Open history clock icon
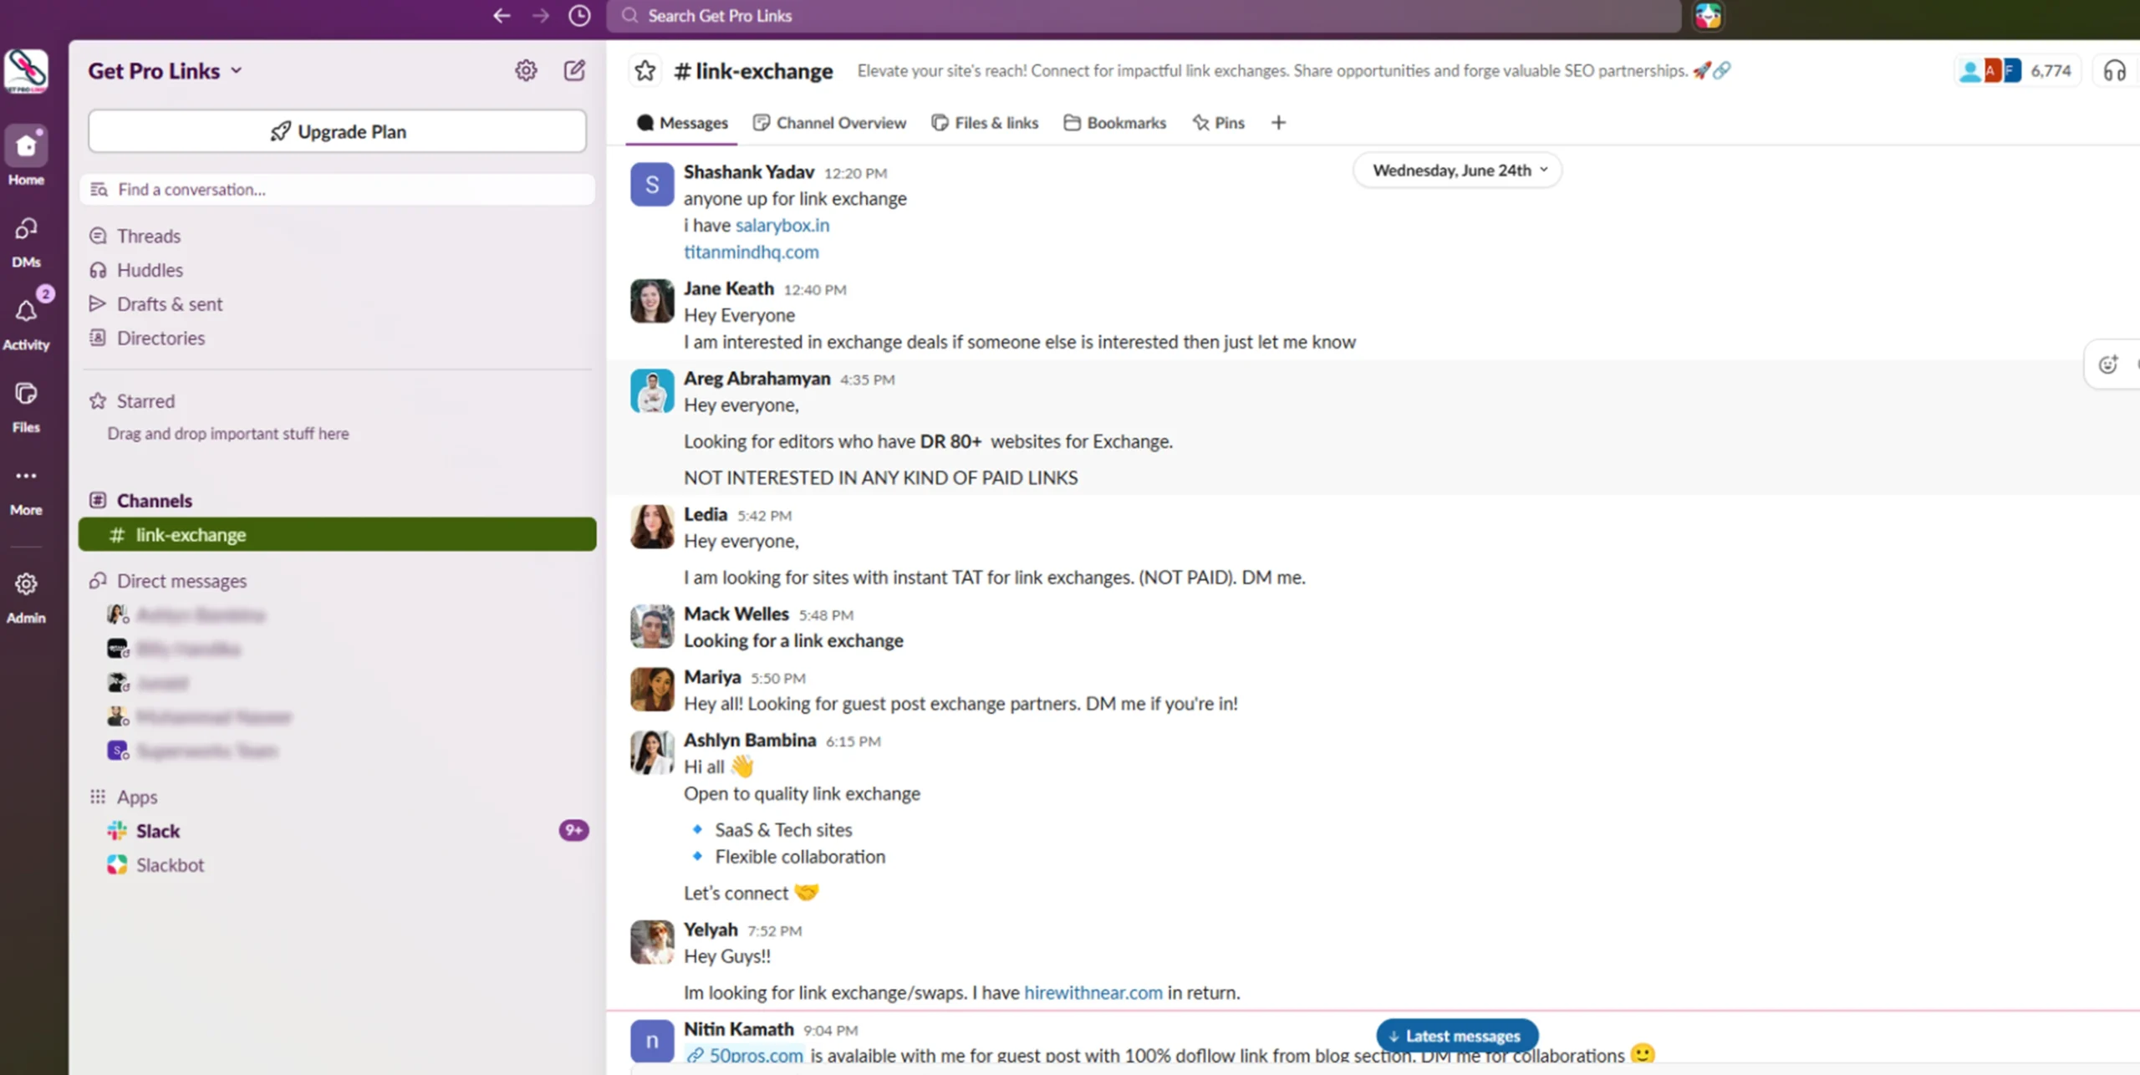 (x=579, y=16)
